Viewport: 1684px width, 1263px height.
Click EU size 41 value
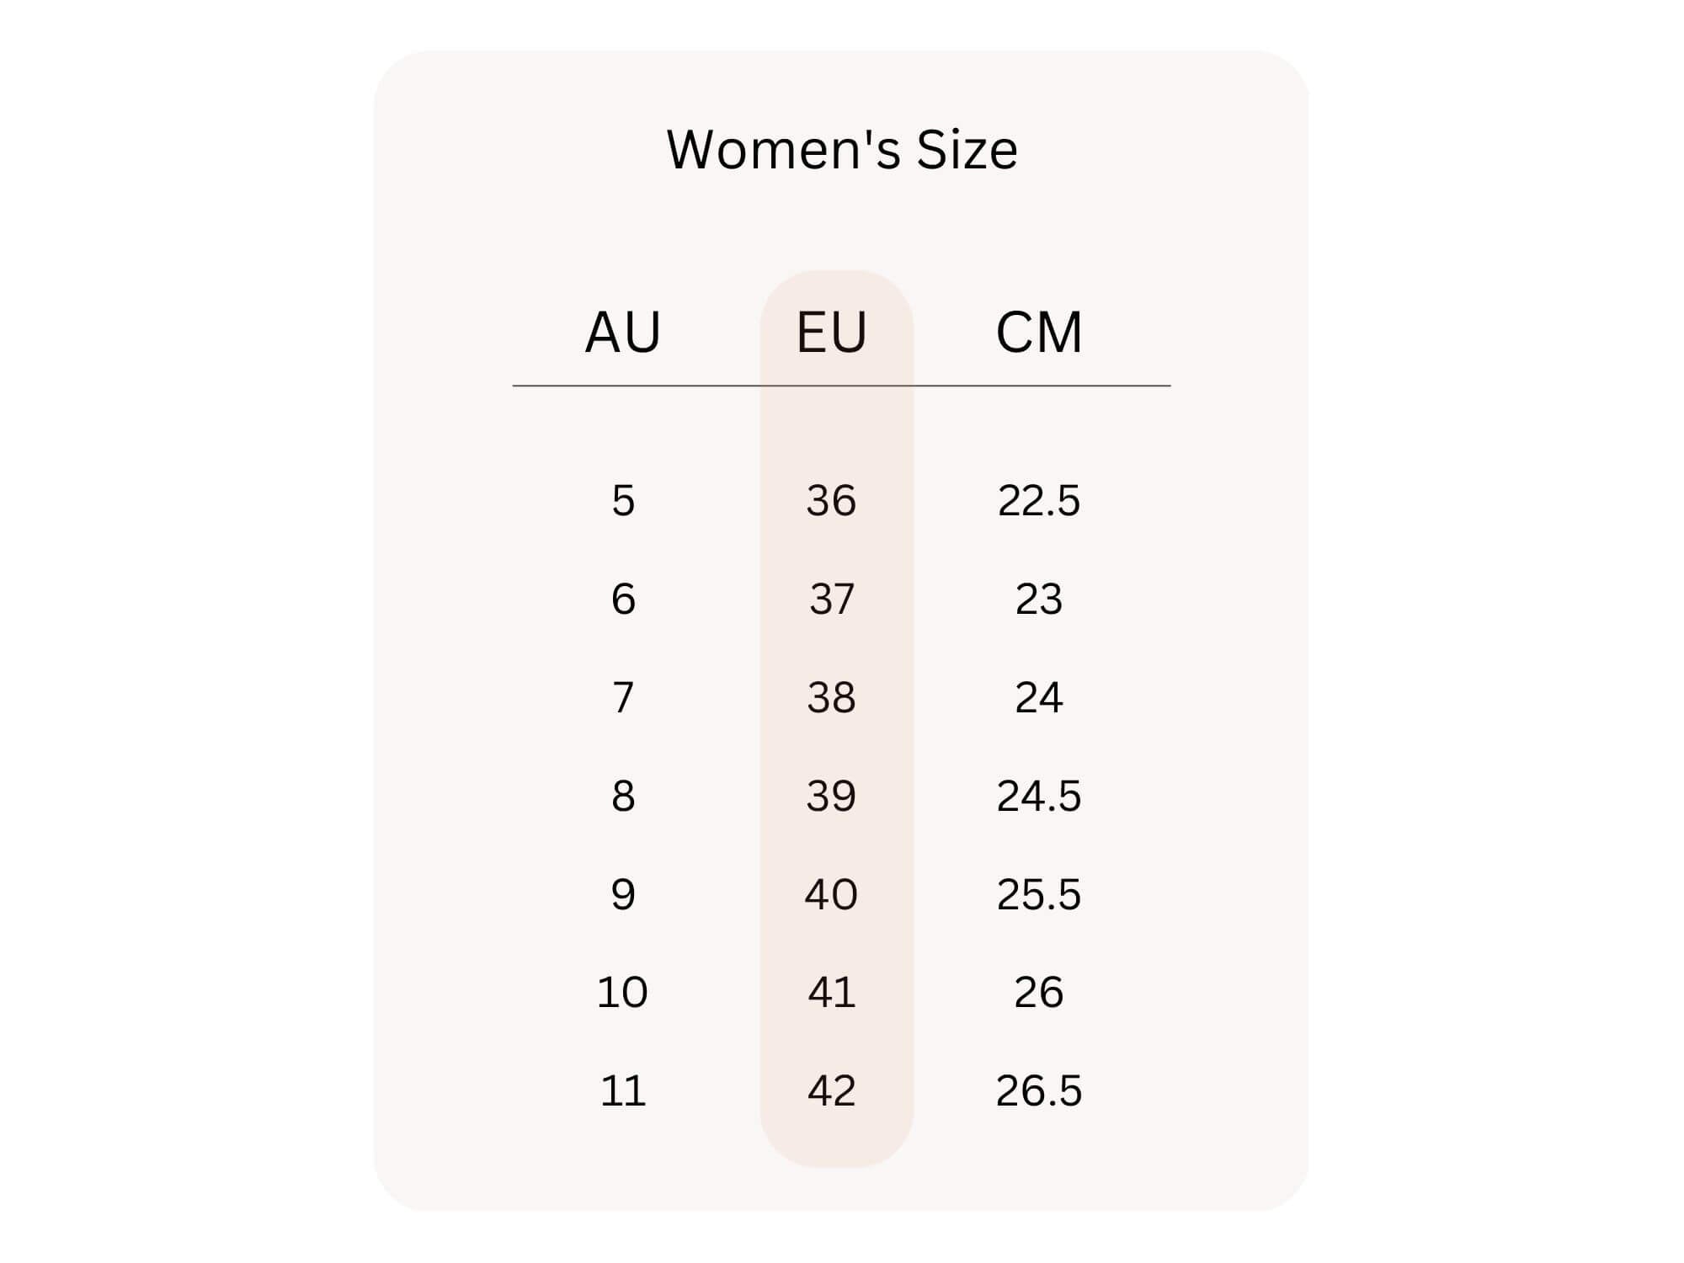point(832,993)
